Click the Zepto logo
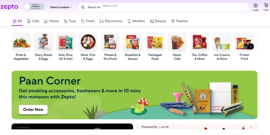 [9, 7]
